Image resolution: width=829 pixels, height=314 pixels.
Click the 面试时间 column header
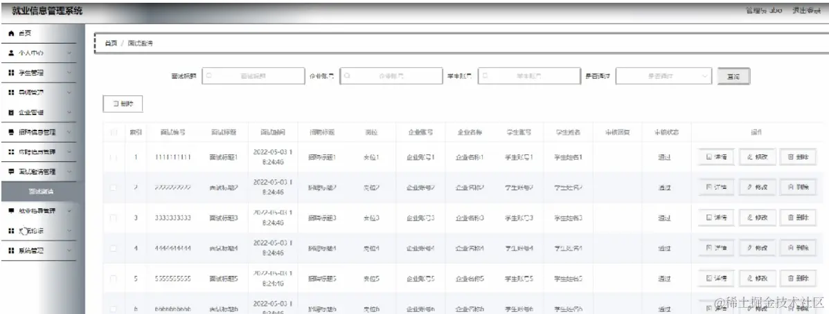point(274,133)
